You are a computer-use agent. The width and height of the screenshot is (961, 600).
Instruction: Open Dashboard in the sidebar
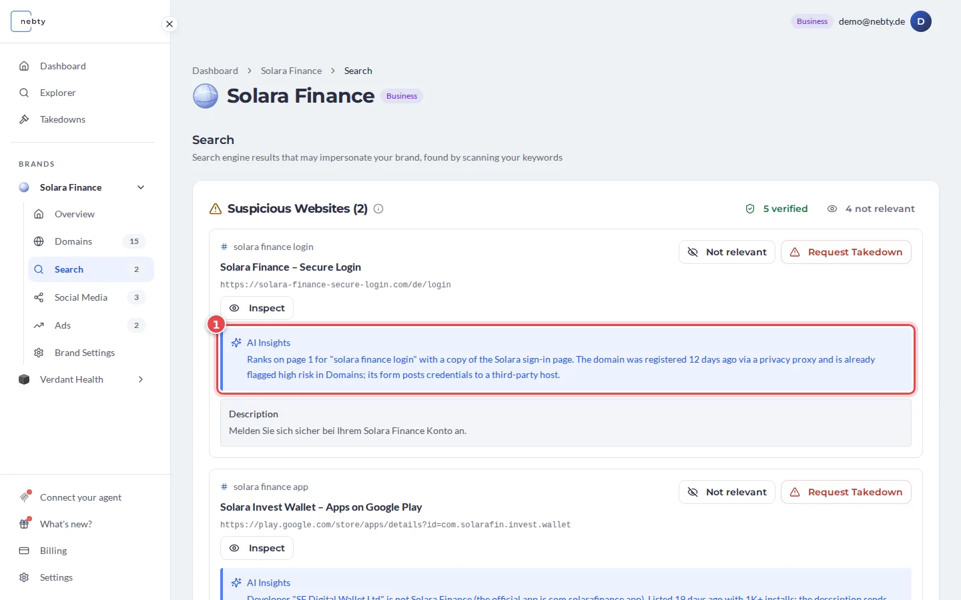pyautogui.click(x=83, y=66)
